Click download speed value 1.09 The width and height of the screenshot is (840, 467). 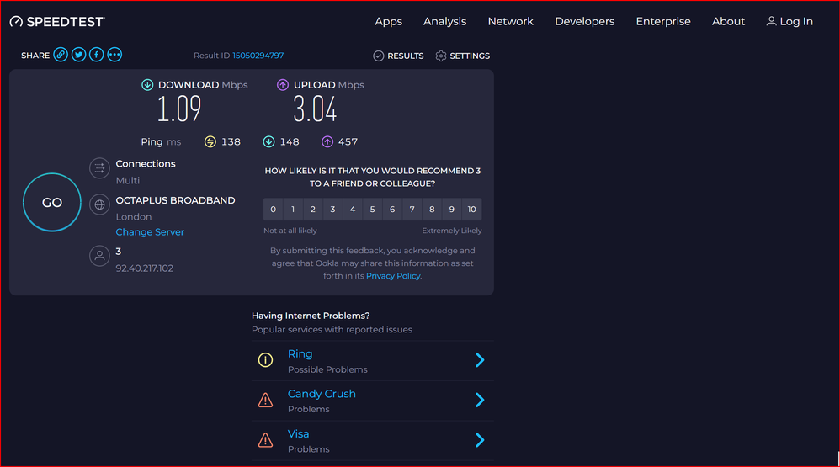(x=179, y=109)
